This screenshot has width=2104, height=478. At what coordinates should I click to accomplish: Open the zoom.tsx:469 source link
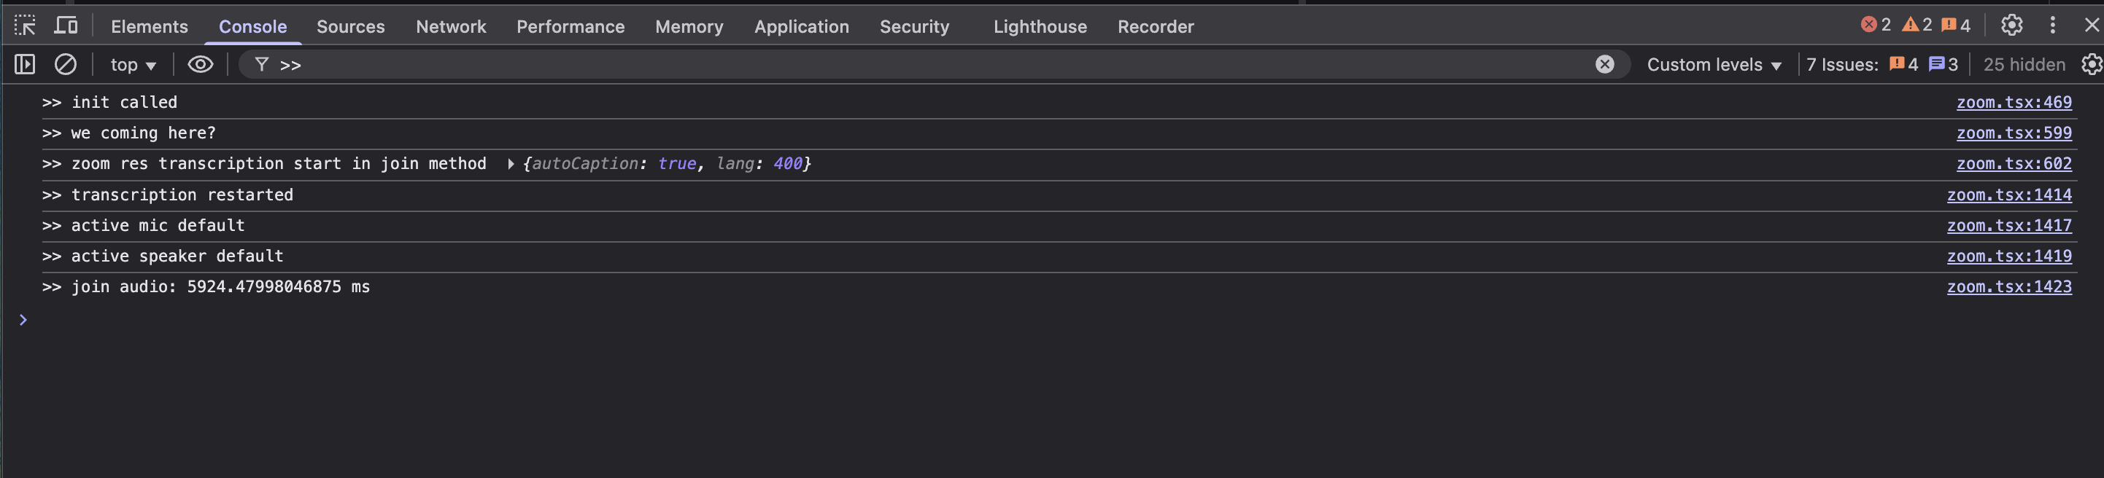click(2014, 102)
